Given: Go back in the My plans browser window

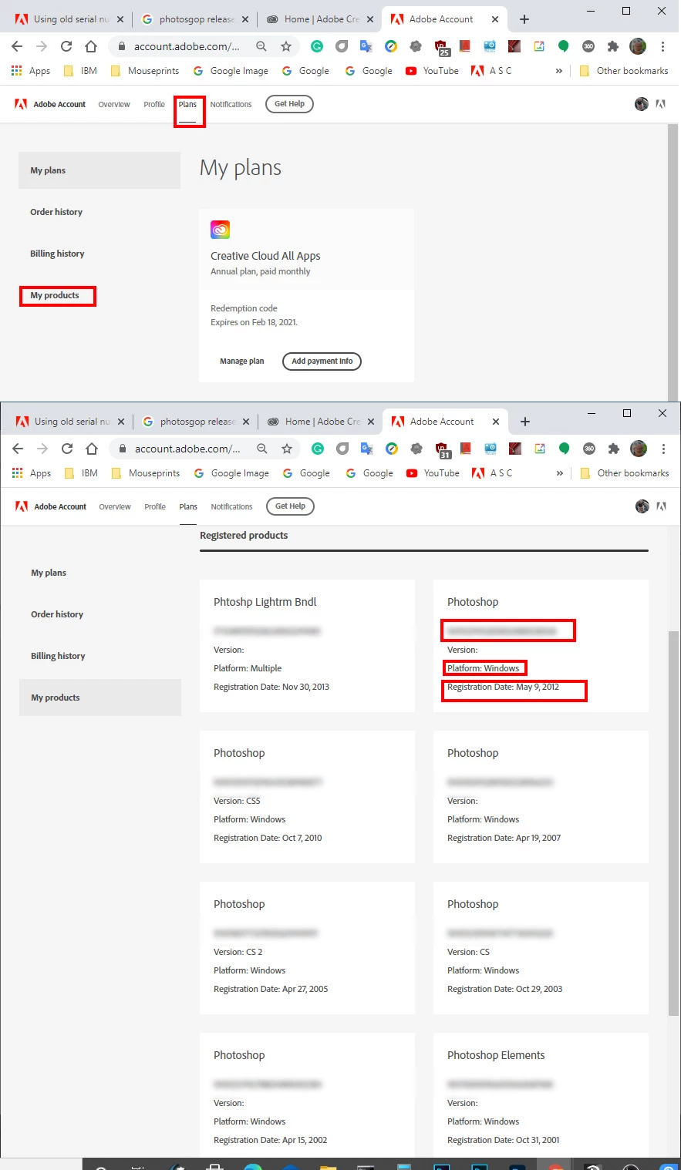Looking at the screenshot, I should 17,46.
